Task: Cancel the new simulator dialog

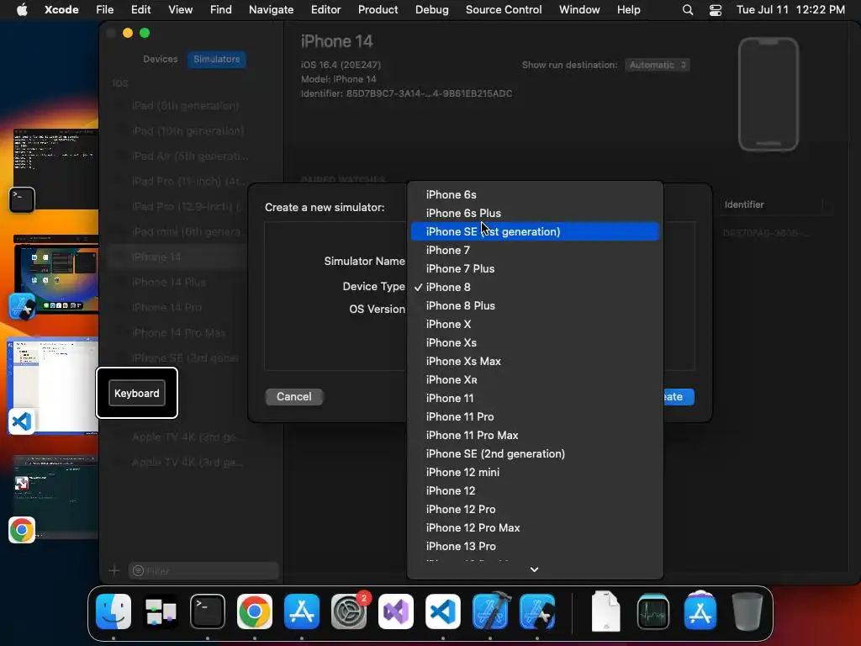Action: click(293, 397)
